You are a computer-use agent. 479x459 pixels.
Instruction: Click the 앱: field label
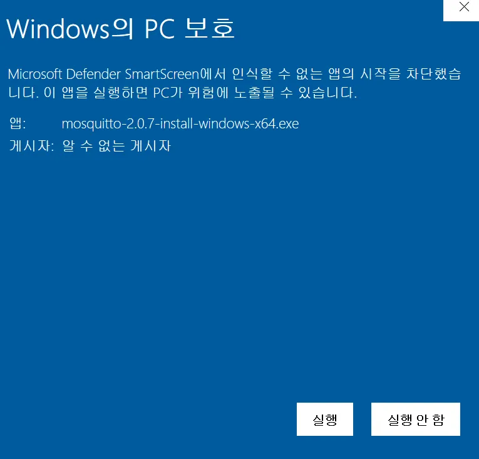(x=18, y=123)
